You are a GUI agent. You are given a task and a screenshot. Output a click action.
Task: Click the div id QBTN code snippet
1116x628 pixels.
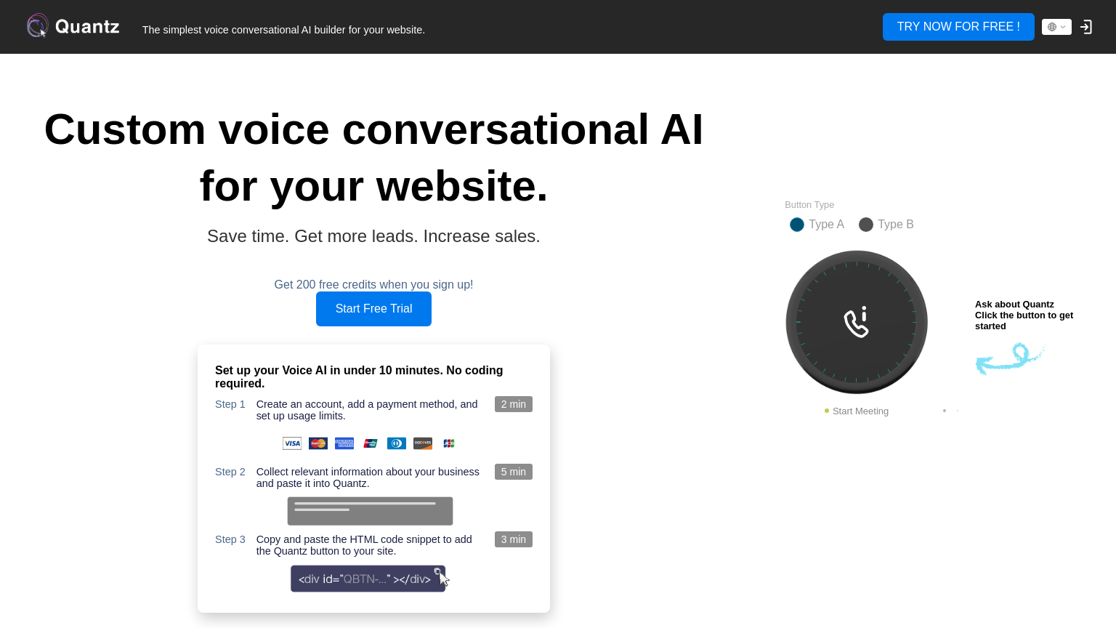[x=363, y=579]
